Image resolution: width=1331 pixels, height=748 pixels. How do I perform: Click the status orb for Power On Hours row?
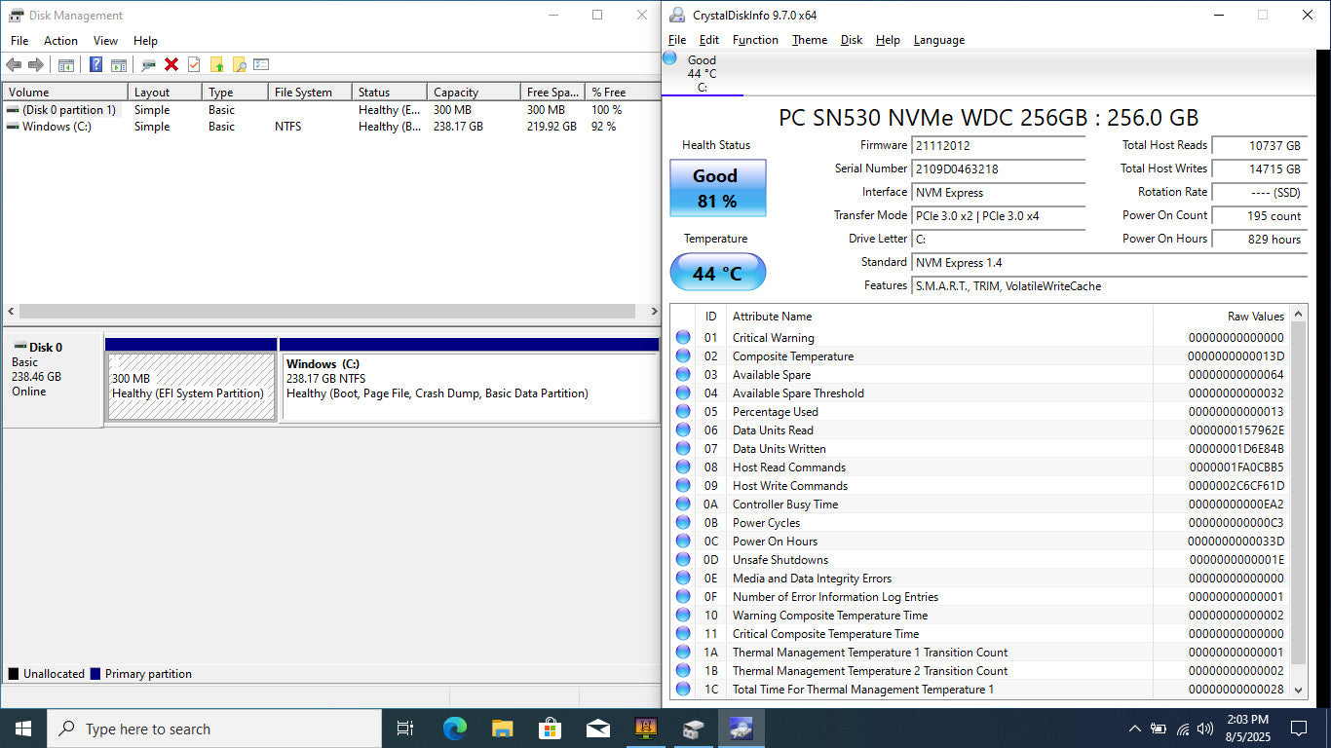(683, 542)
